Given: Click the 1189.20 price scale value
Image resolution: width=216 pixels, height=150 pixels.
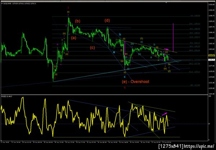Looking at the screenshot, I should pyautogui.click(x=211, y=21).
